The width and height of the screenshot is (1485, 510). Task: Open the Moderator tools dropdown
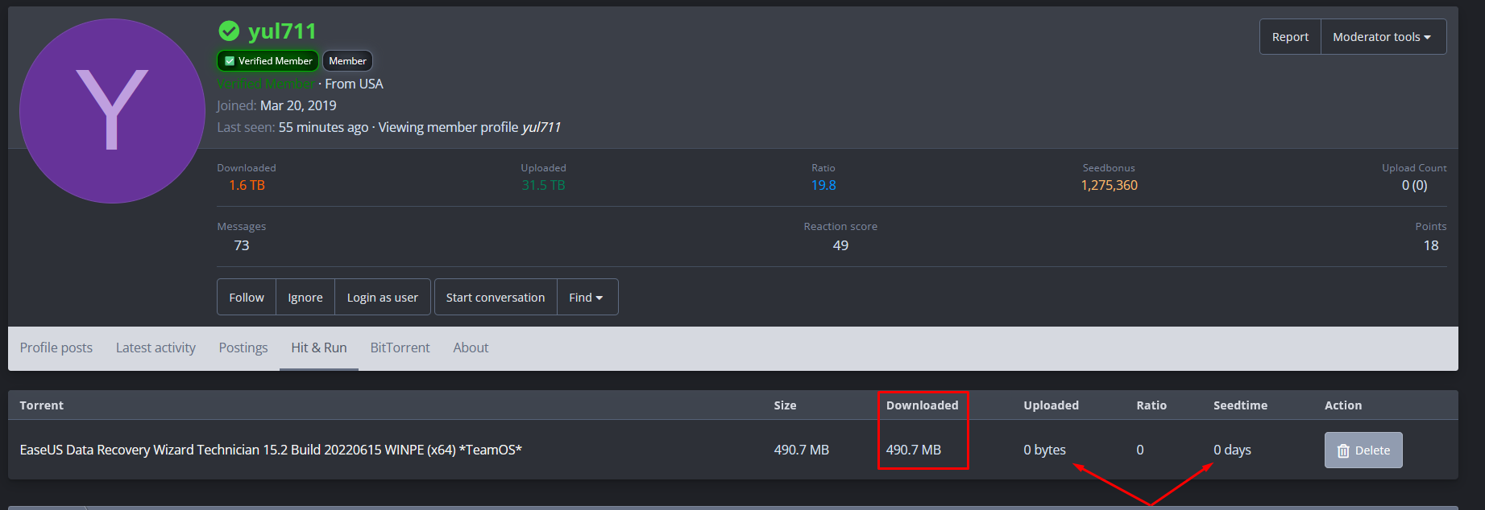(1383, 37)
